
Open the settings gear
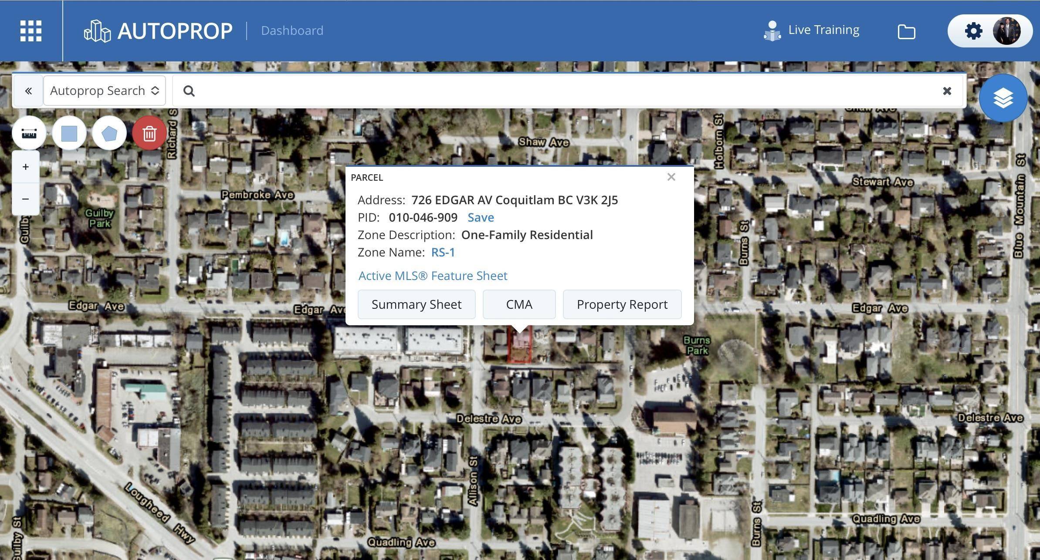click(973, 31)
